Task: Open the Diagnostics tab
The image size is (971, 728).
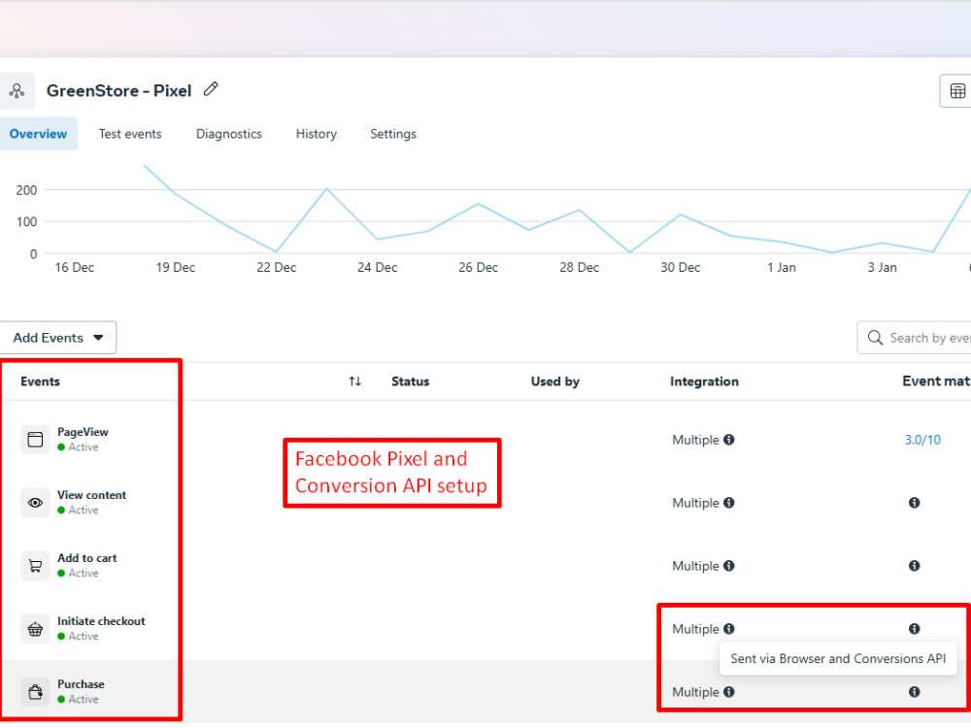Action: tap(229, 134)
